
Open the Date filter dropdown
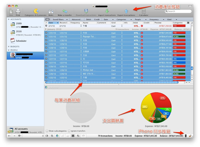(x=108, y=20)
